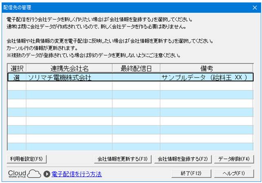Open the 電子配信を行う方法 link

pos(77,174)
